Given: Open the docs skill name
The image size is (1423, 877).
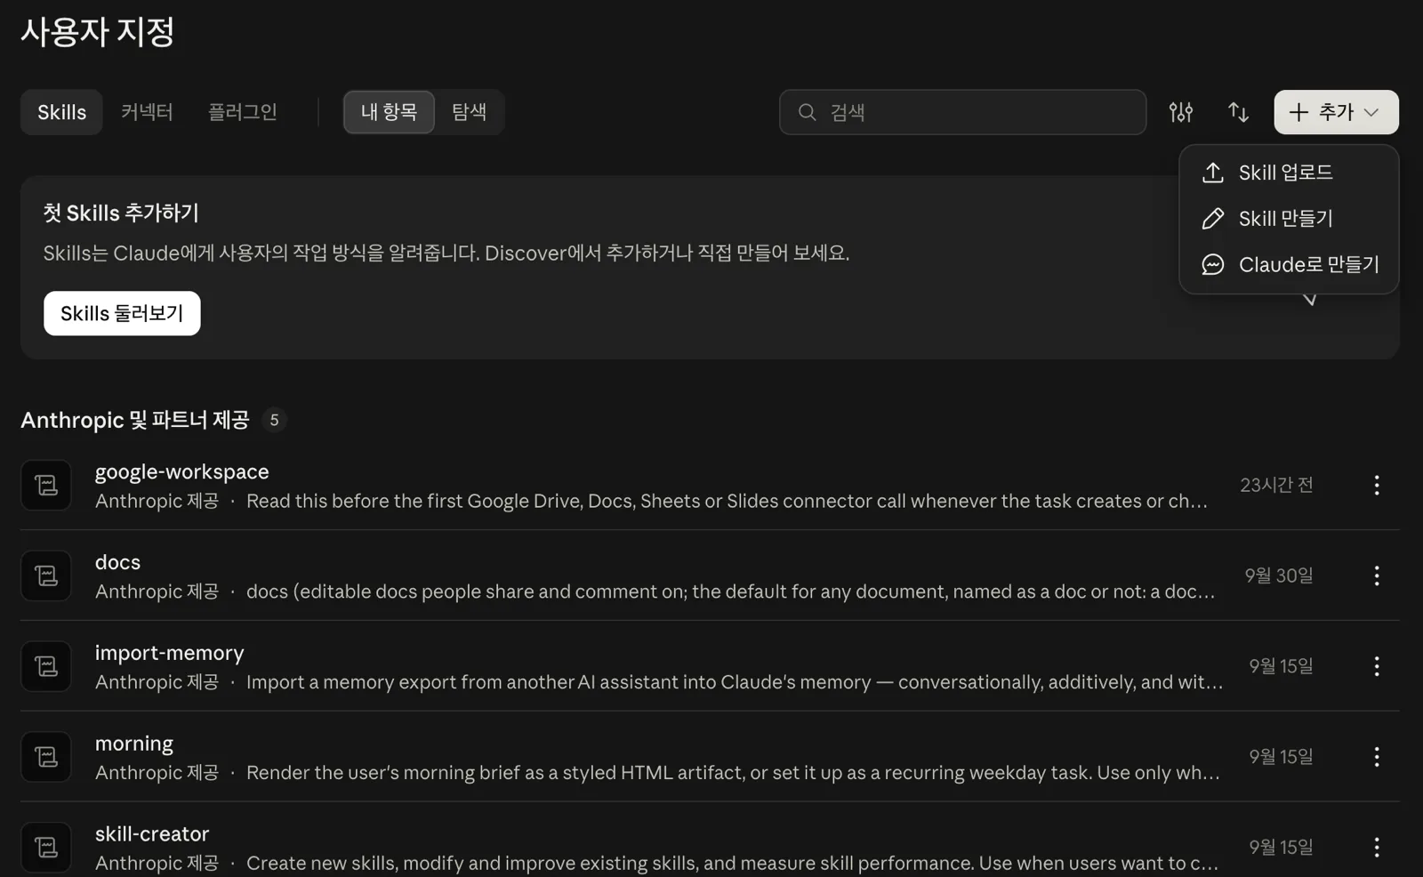Looking at the screenshot, I should tap(117, 562).
